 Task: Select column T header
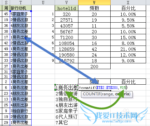(20, 3)
